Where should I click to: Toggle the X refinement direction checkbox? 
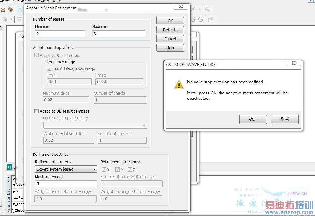(104, 169)
